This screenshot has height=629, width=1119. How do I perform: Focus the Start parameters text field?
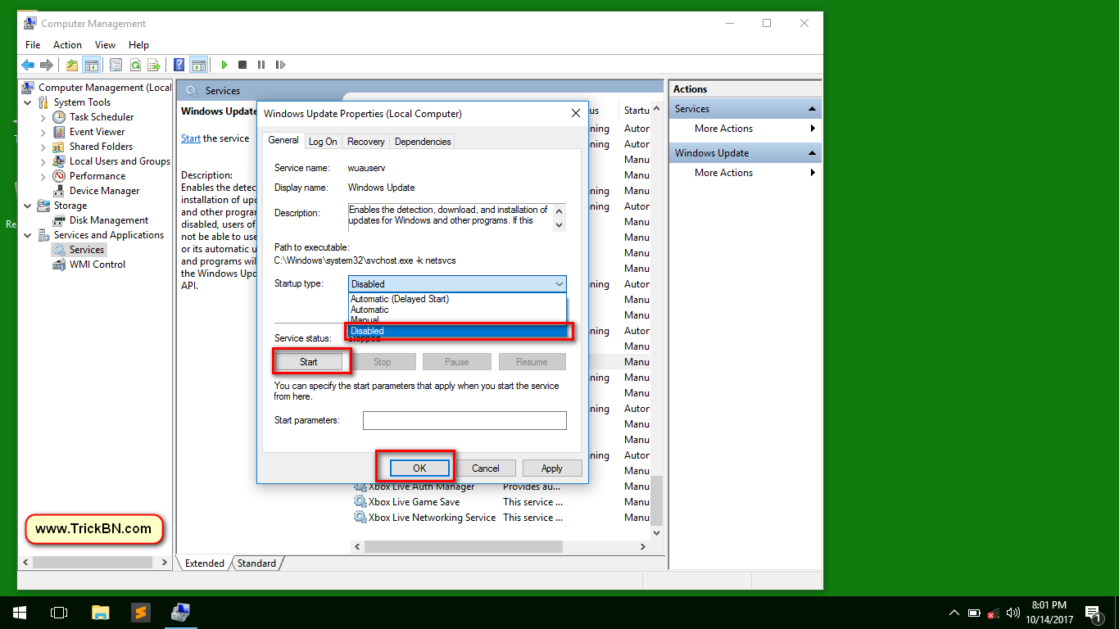tap(464, 420)
